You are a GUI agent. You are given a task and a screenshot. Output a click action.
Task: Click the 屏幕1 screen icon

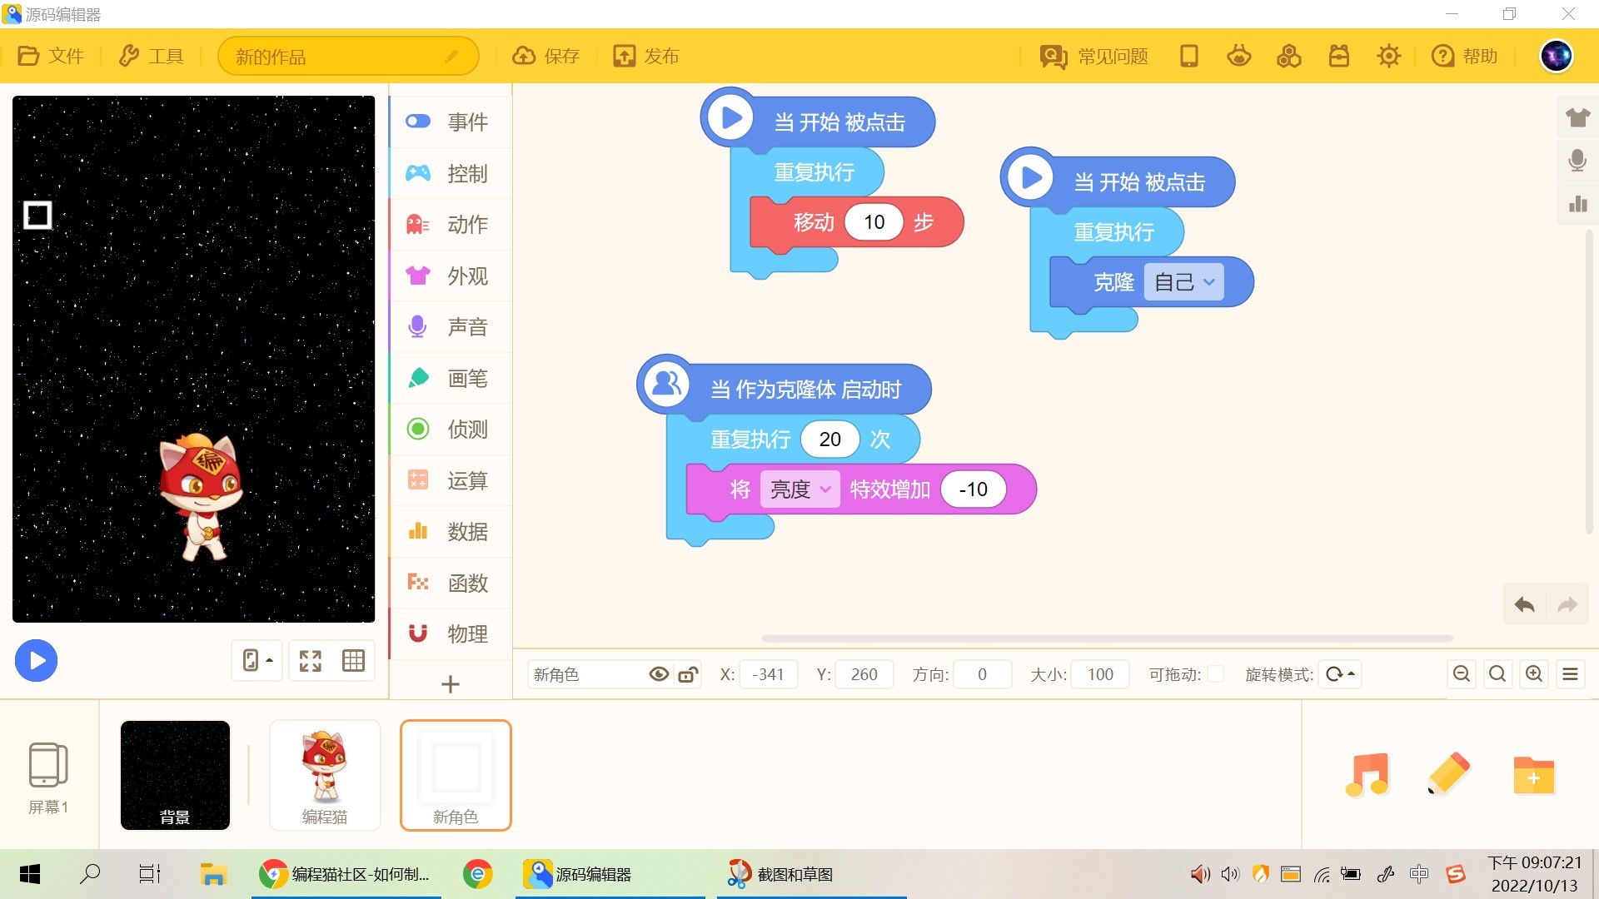coord(48,778)
